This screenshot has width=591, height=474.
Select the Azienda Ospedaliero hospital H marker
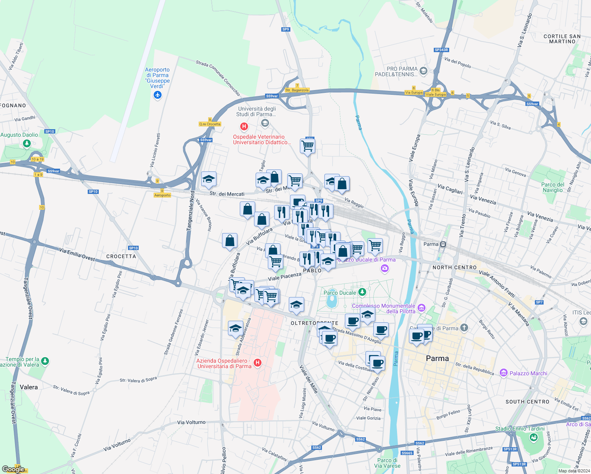[x=258, y=363]
